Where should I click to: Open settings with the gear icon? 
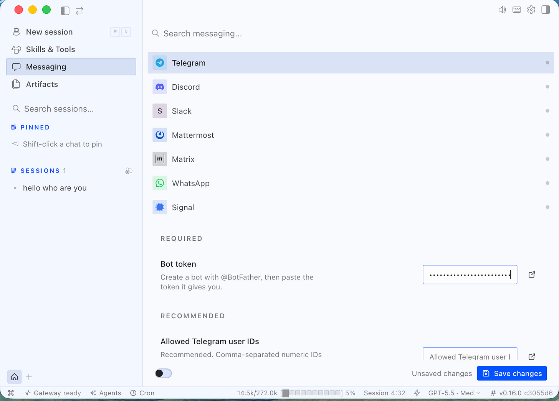tap(531, 10)
